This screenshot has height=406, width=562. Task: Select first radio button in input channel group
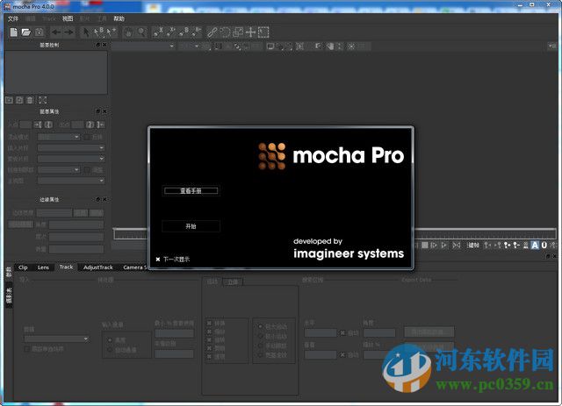pos(111,339)
